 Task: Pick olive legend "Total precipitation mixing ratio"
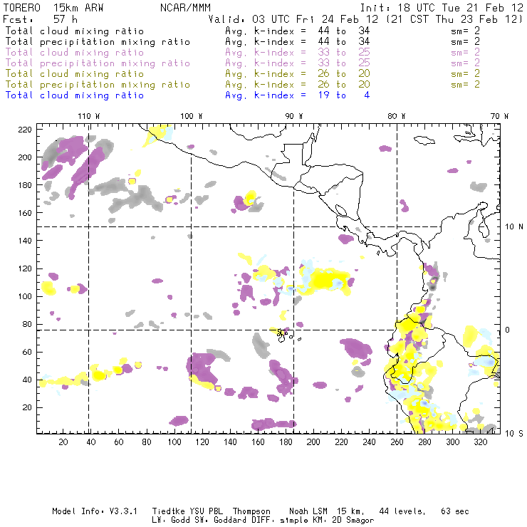[x=98, y=85]
